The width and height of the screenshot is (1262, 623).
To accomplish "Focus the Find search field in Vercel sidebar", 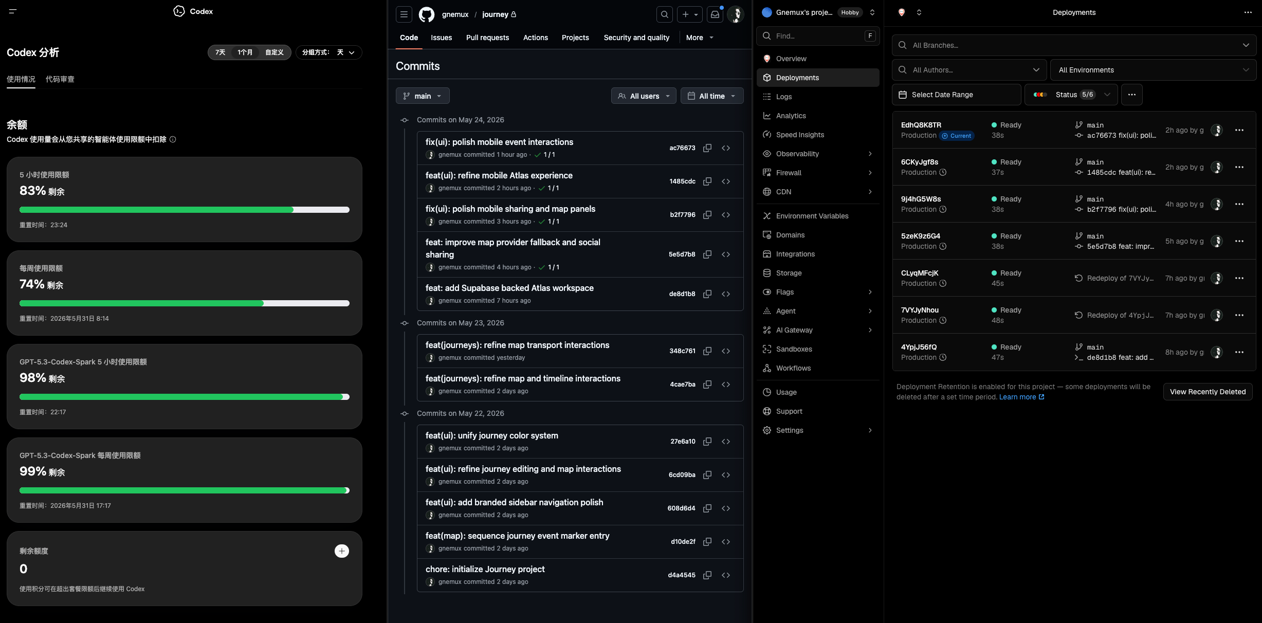I will pos(818,36).
